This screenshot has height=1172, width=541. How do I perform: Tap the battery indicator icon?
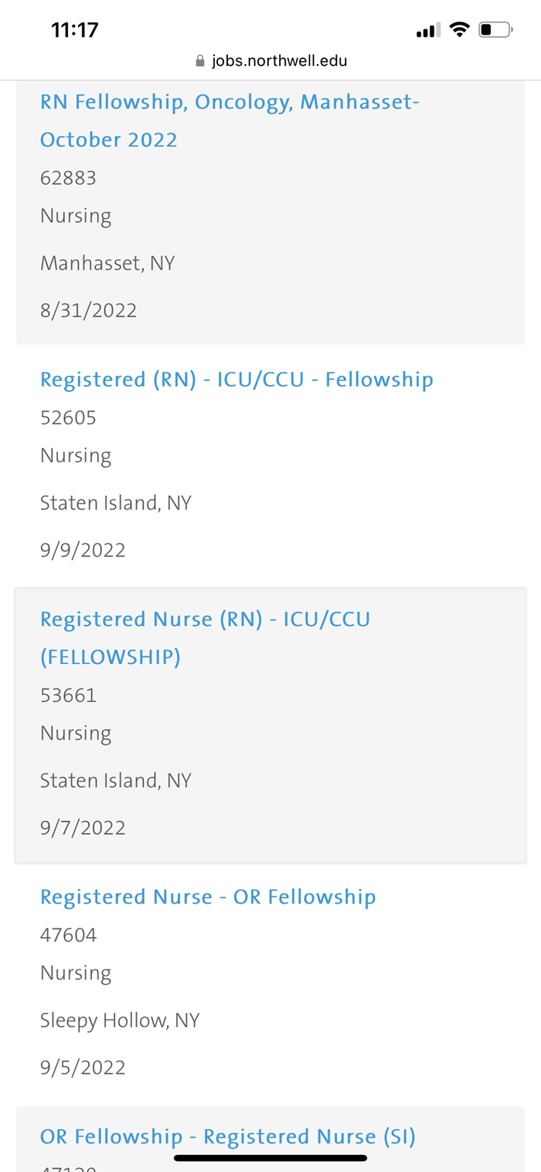coord(495,30)
